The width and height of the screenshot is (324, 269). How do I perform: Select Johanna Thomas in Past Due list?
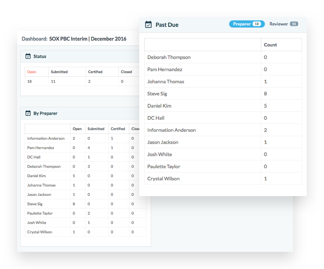pos(165,82)
